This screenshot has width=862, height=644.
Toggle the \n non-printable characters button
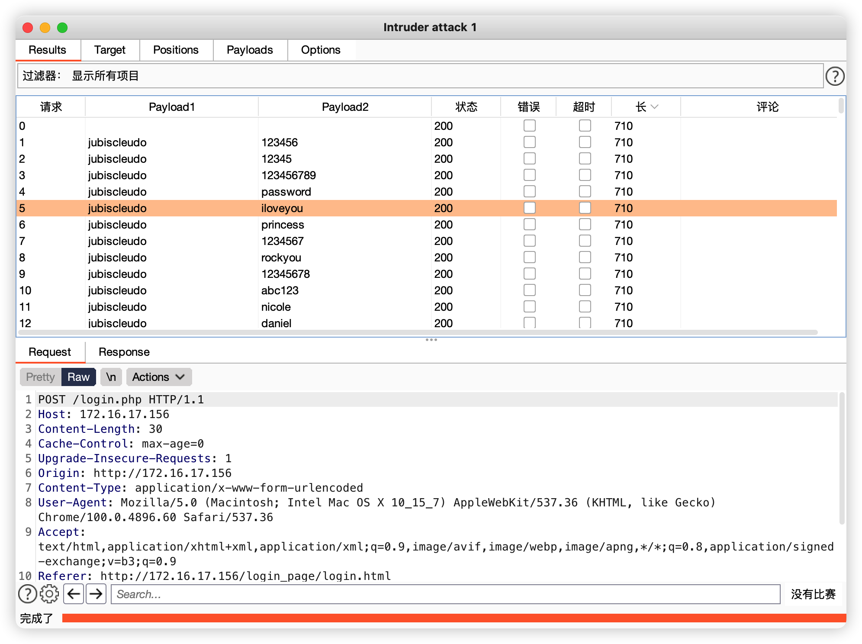point(111,377)
